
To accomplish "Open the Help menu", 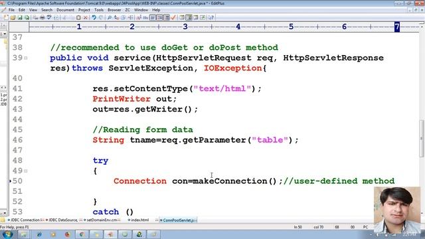I will pyautogui.click(x=156, y=10).
